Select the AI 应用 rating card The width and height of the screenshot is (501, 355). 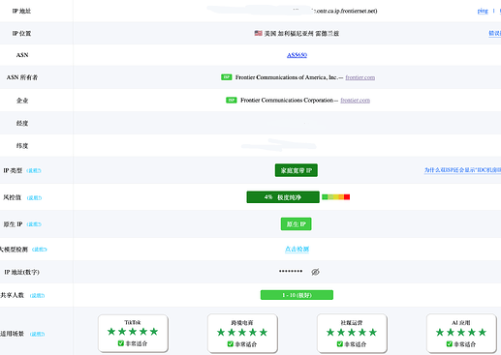[461, 333]
